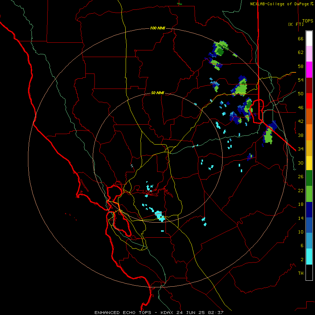Click the "50 NMI" range ring label

coord(157,93)
